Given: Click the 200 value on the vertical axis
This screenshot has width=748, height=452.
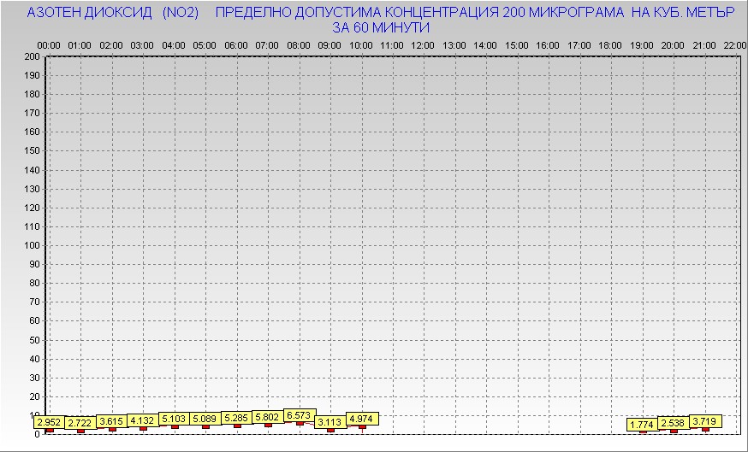Looking at the screenshot, I should (x=33, y=56).
